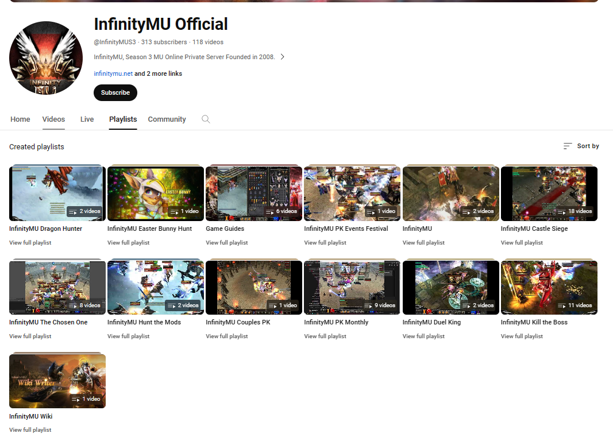Viewport: 613px width, 445px height.
Task: Click the 1 video badge on InfinityMU Wiki
Action: (86, 399)
